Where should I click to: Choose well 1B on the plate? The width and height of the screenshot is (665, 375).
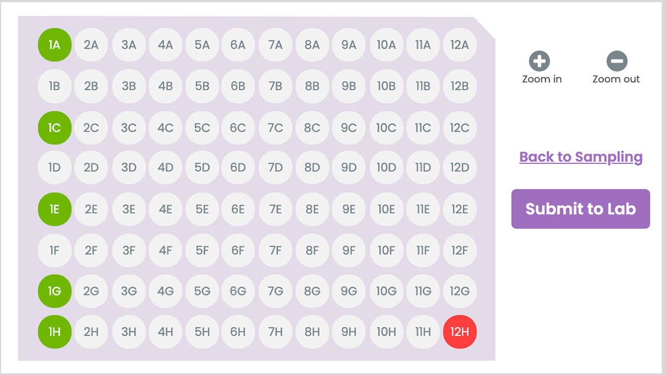point(54,86)
